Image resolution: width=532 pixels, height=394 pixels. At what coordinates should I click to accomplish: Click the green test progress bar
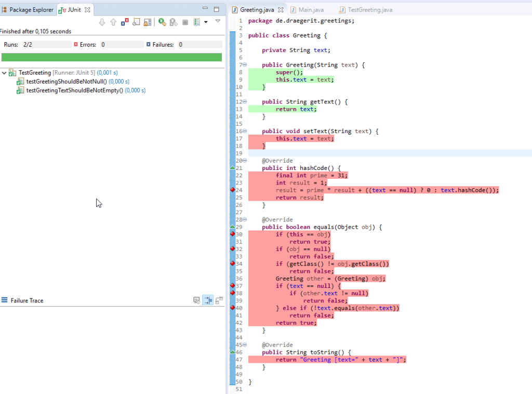click(x=112, y=57)
